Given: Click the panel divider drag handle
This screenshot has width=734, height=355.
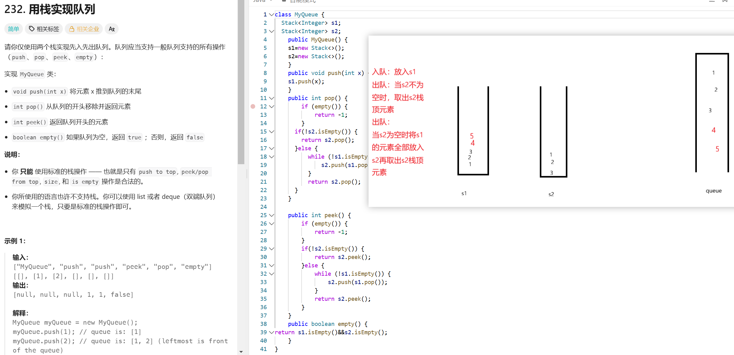Looking at the screenshot, I should [x=247, y=173].
